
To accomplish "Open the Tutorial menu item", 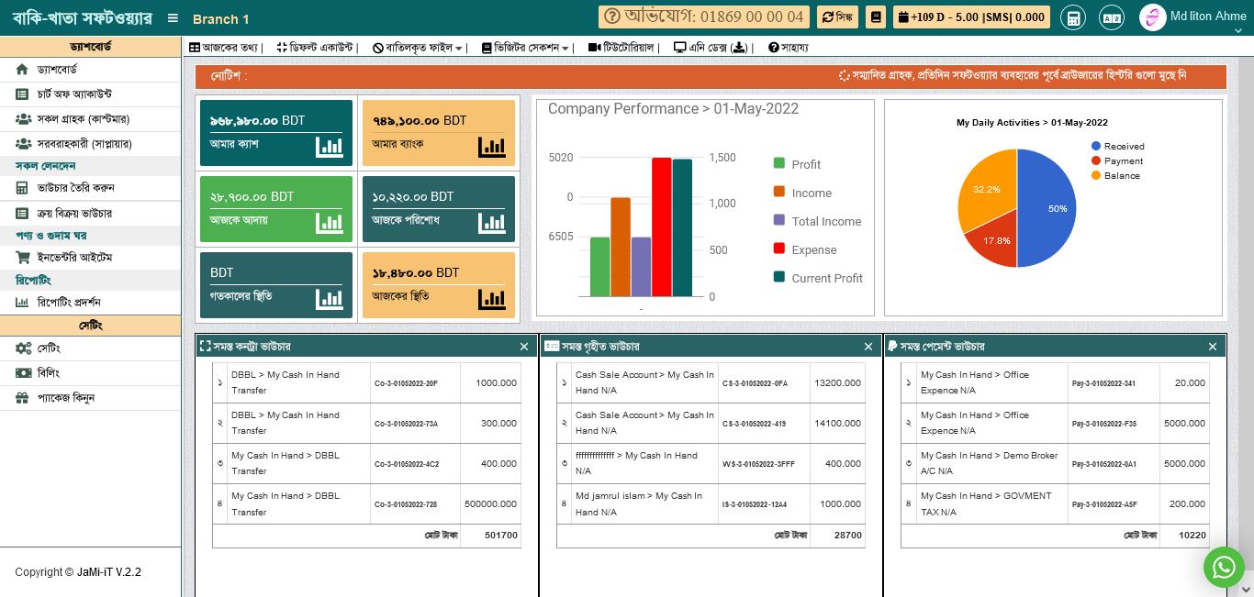I will [622, 48].
